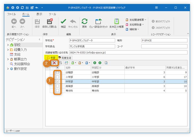Click the 保護者等問い合わせ先 field
Image resolution: width=194 pixels, height=137 pixels.
tap(128, 53)
